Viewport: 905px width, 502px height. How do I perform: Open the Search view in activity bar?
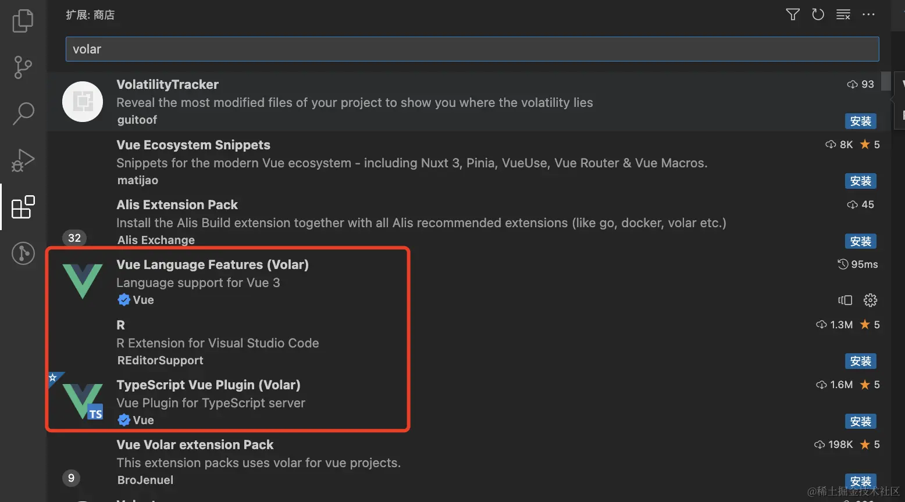[23, 114]
